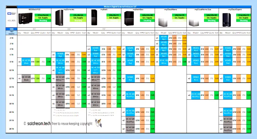The height and width of the screenshot is (139, 257).
Task: Select the 'WD Black P10' column heading
Action: point(34,9)
